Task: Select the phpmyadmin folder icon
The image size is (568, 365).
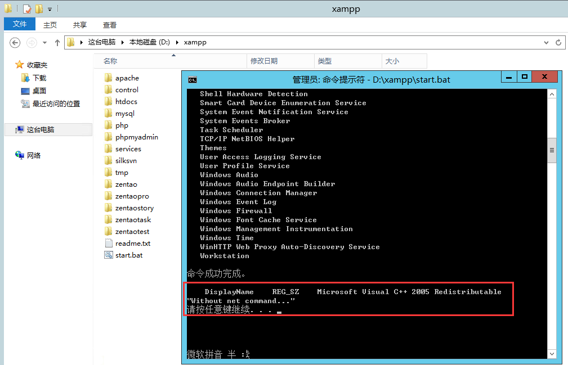Action: point(108,137)
